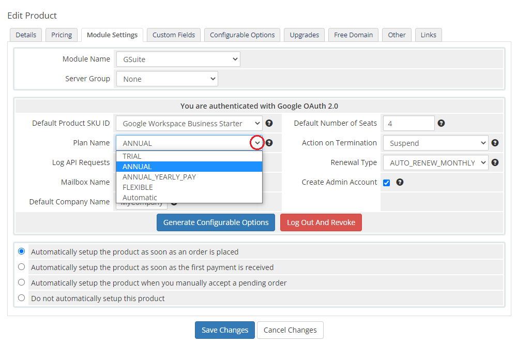Click Save Changes button
This screenshot has height=358, width=516.
(225, 330)
